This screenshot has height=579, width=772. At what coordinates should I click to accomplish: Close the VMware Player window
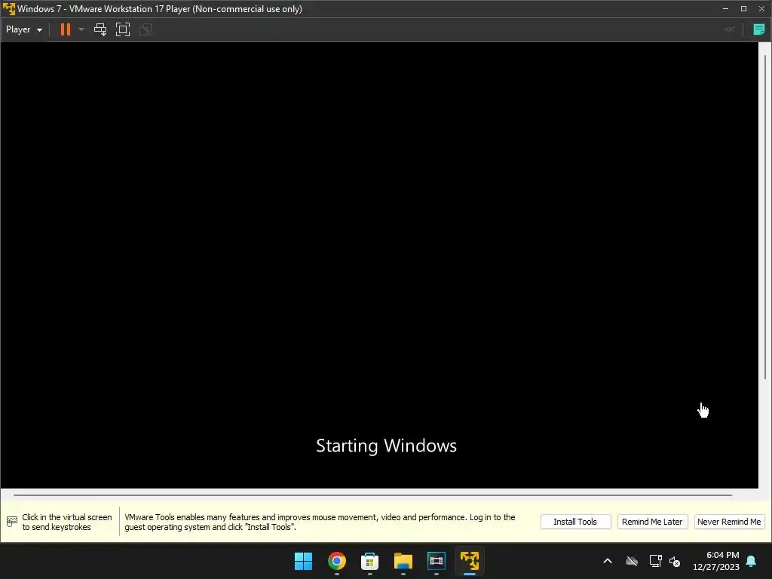click(x=761, y=9)
